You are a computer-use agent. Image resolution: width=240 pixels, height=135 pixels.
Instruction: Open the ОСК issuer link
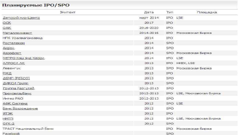(7, 23)
